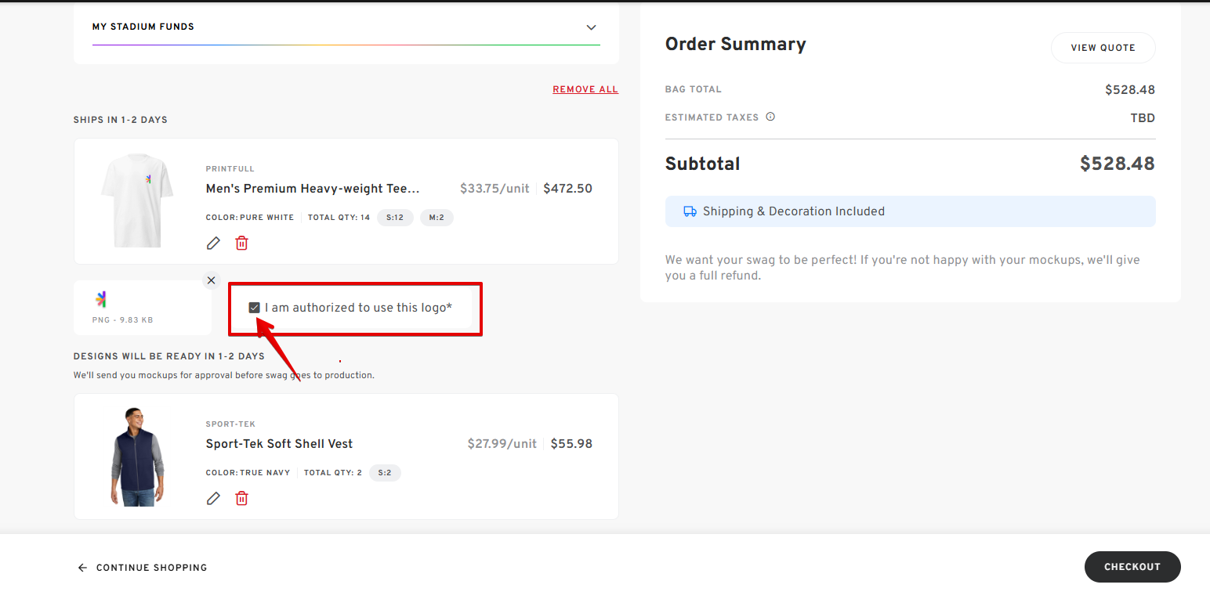Edit the Men's Premium Heavy-weight Tee item
Image resolution: width=1210 pixels, height=599 pixels.
[213, 244]
